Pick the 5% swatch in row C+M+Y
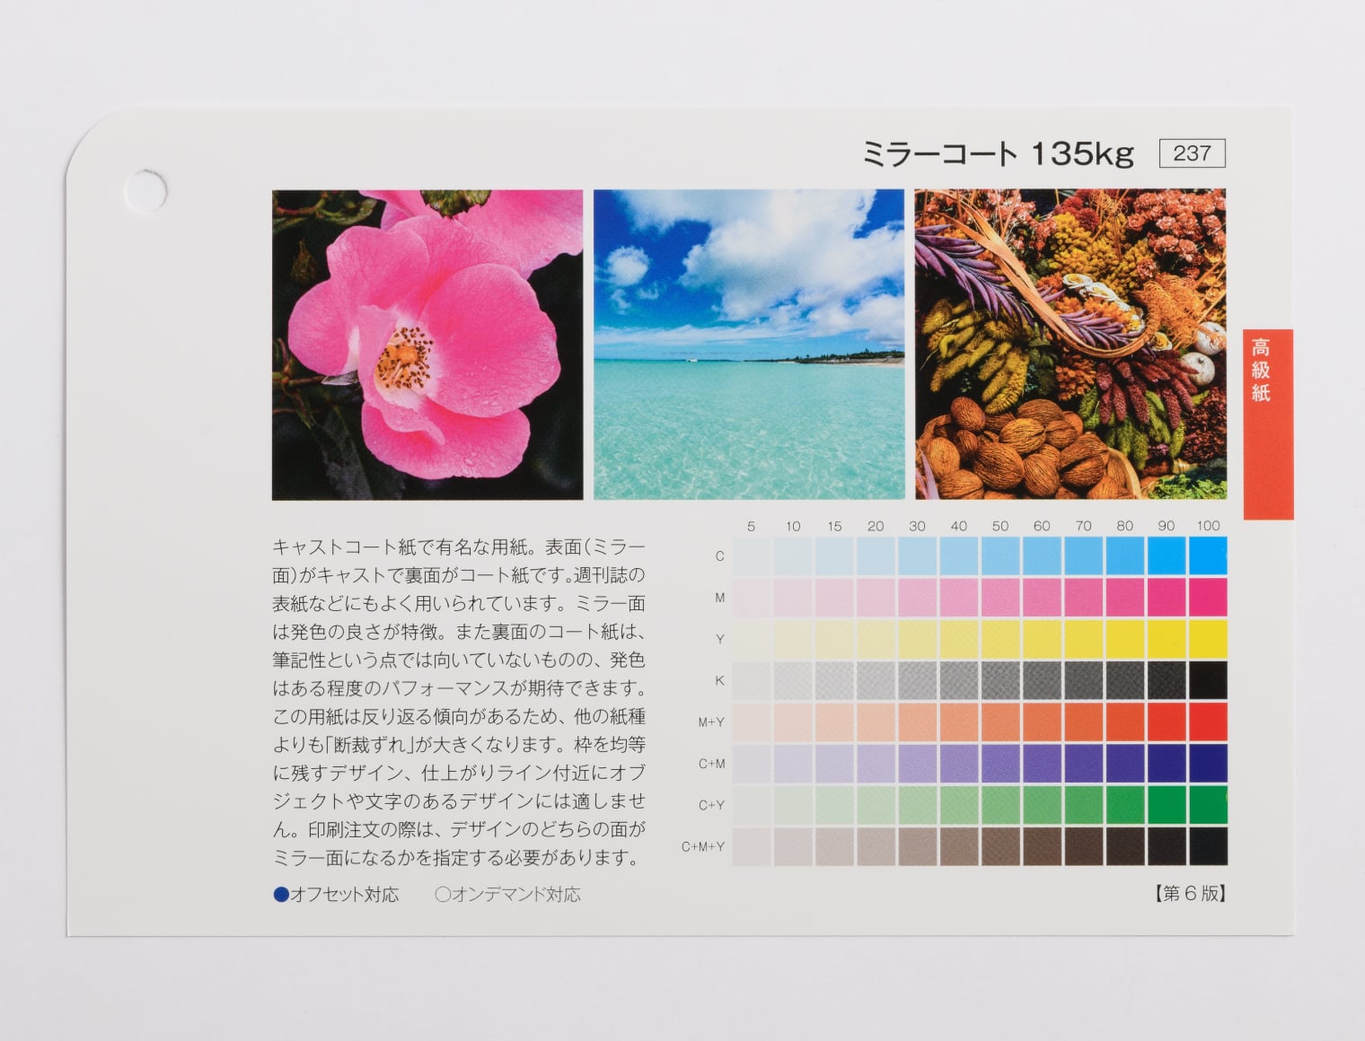 click(752, 846)
